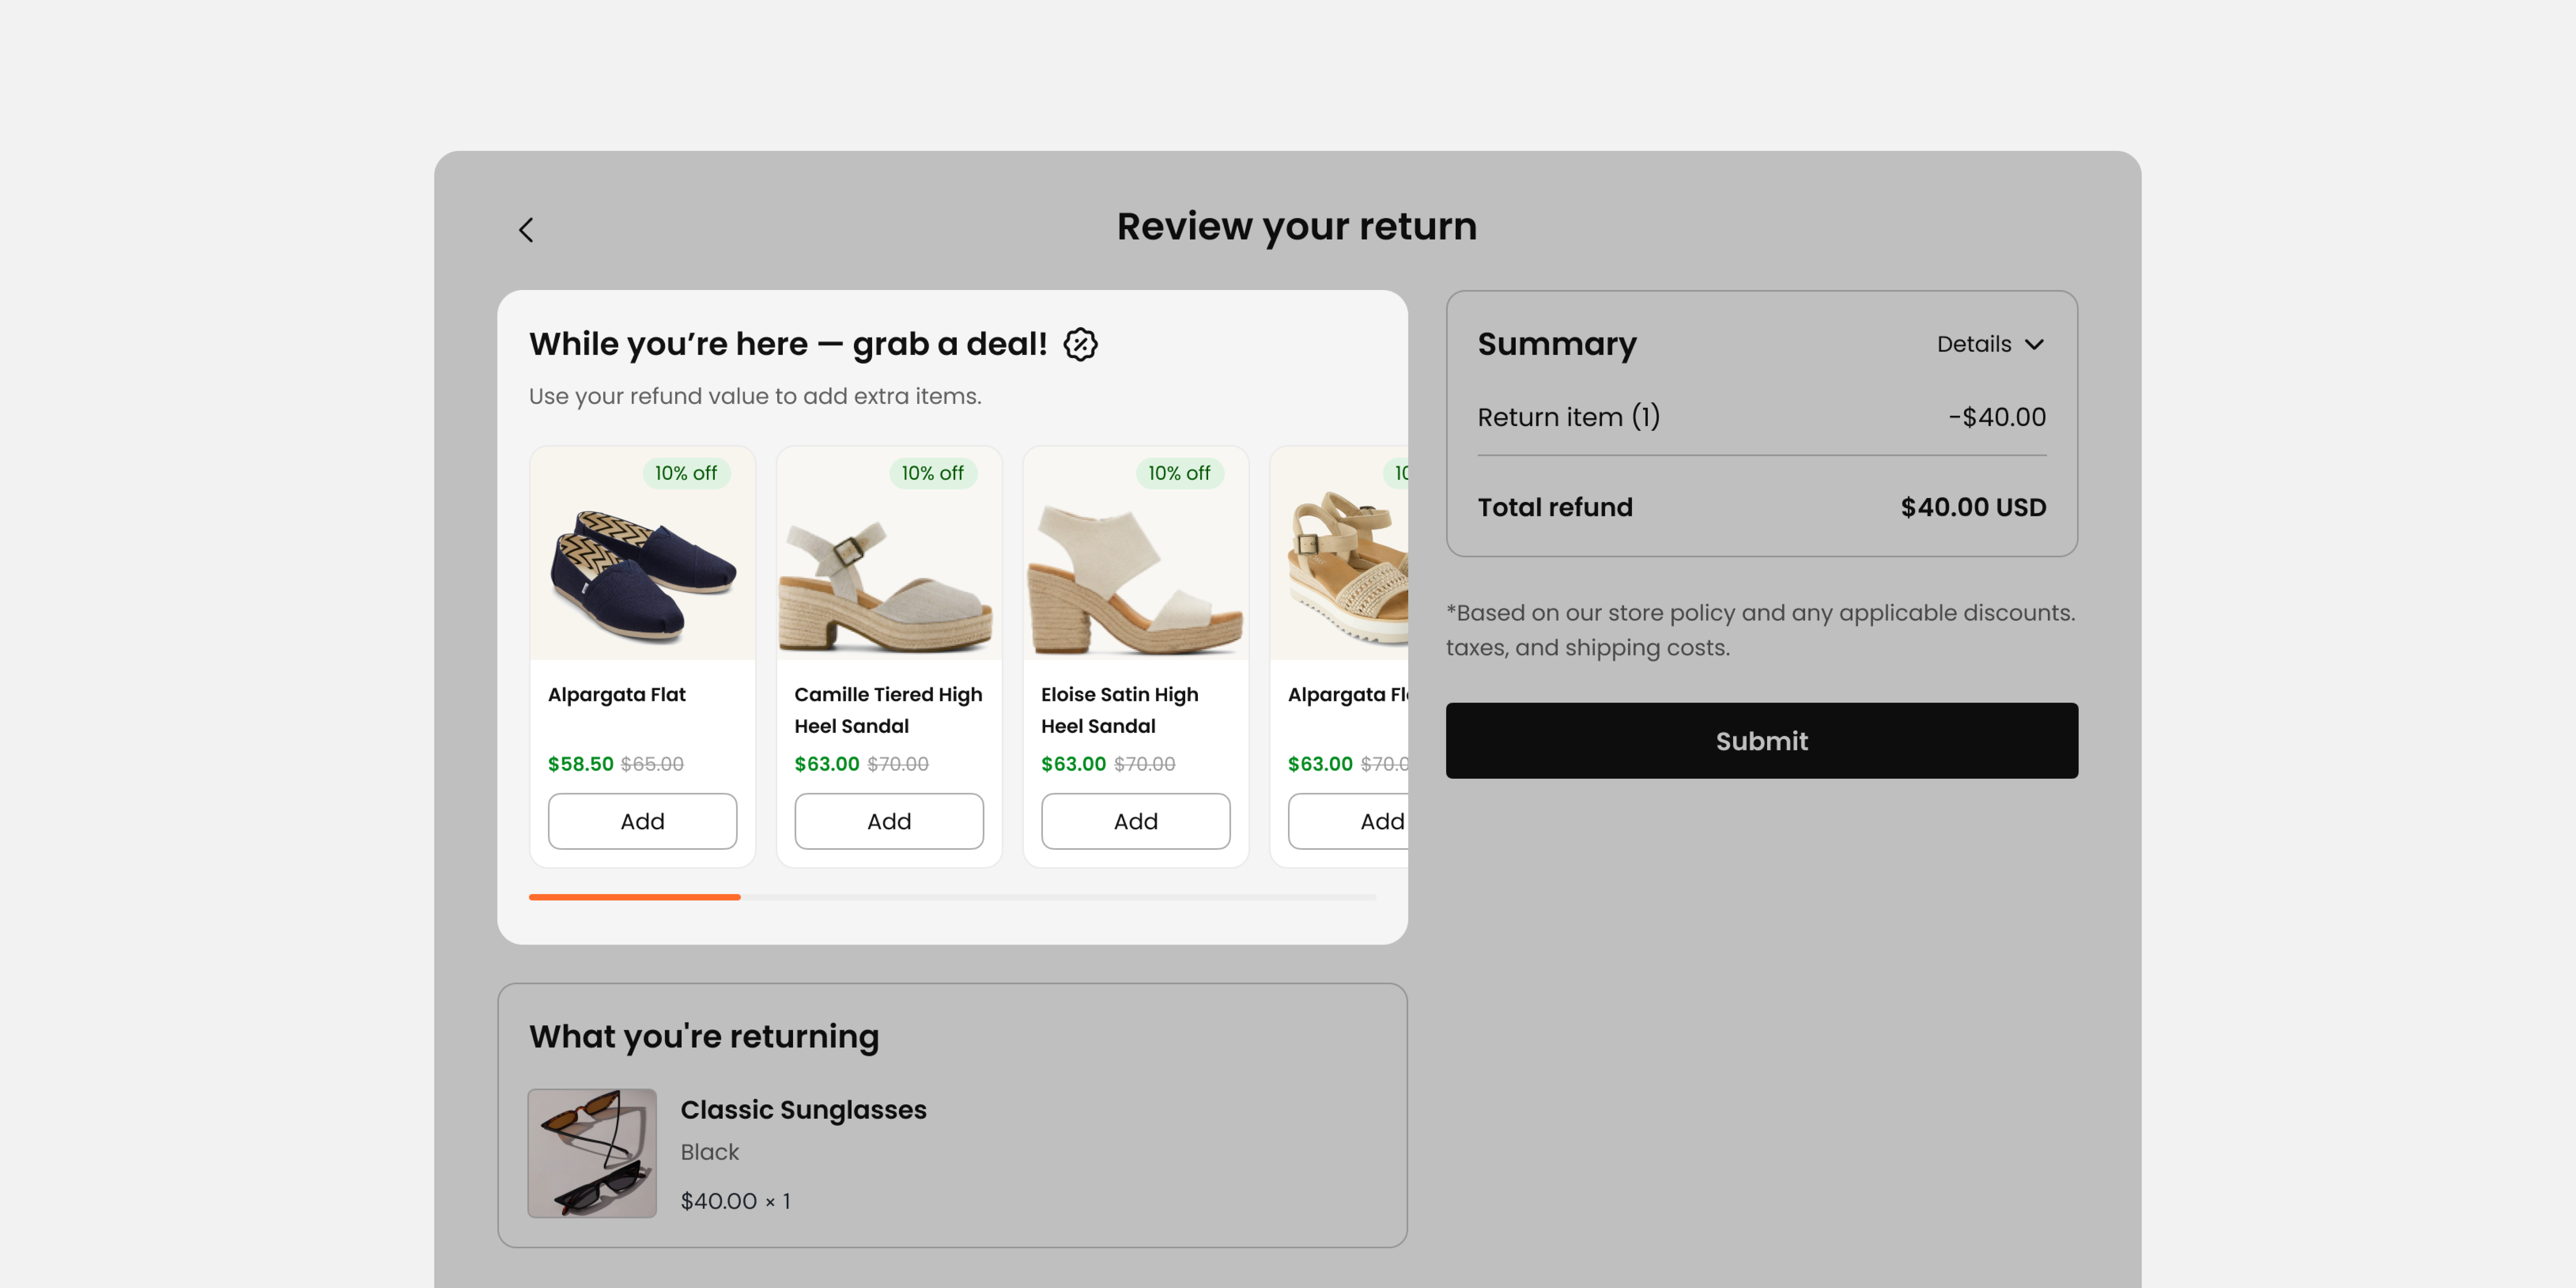Open Camille Tiered sandal product image
Viewport: 2576px width, 1288px height.
[x=889, y=553]
